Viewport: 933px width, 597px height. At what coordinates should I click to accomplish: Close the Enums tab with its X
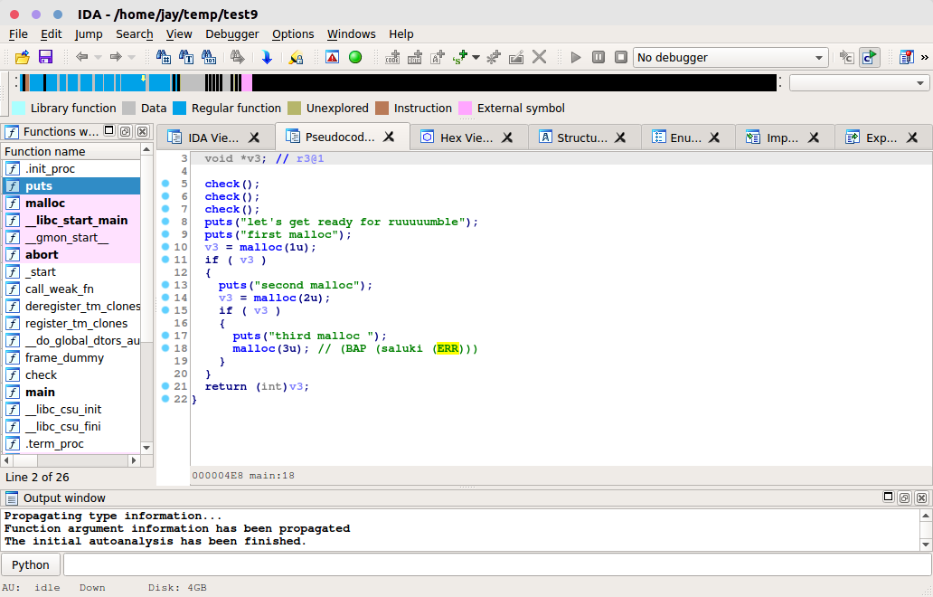point(714,137)
